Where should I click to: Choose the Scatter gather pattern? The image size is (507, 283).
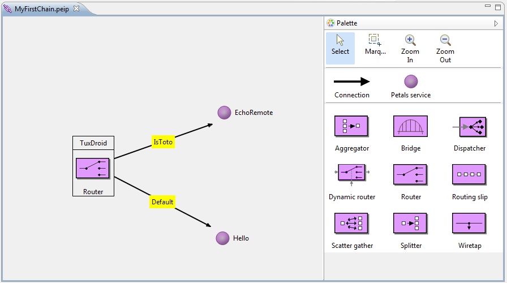[351, 224]
